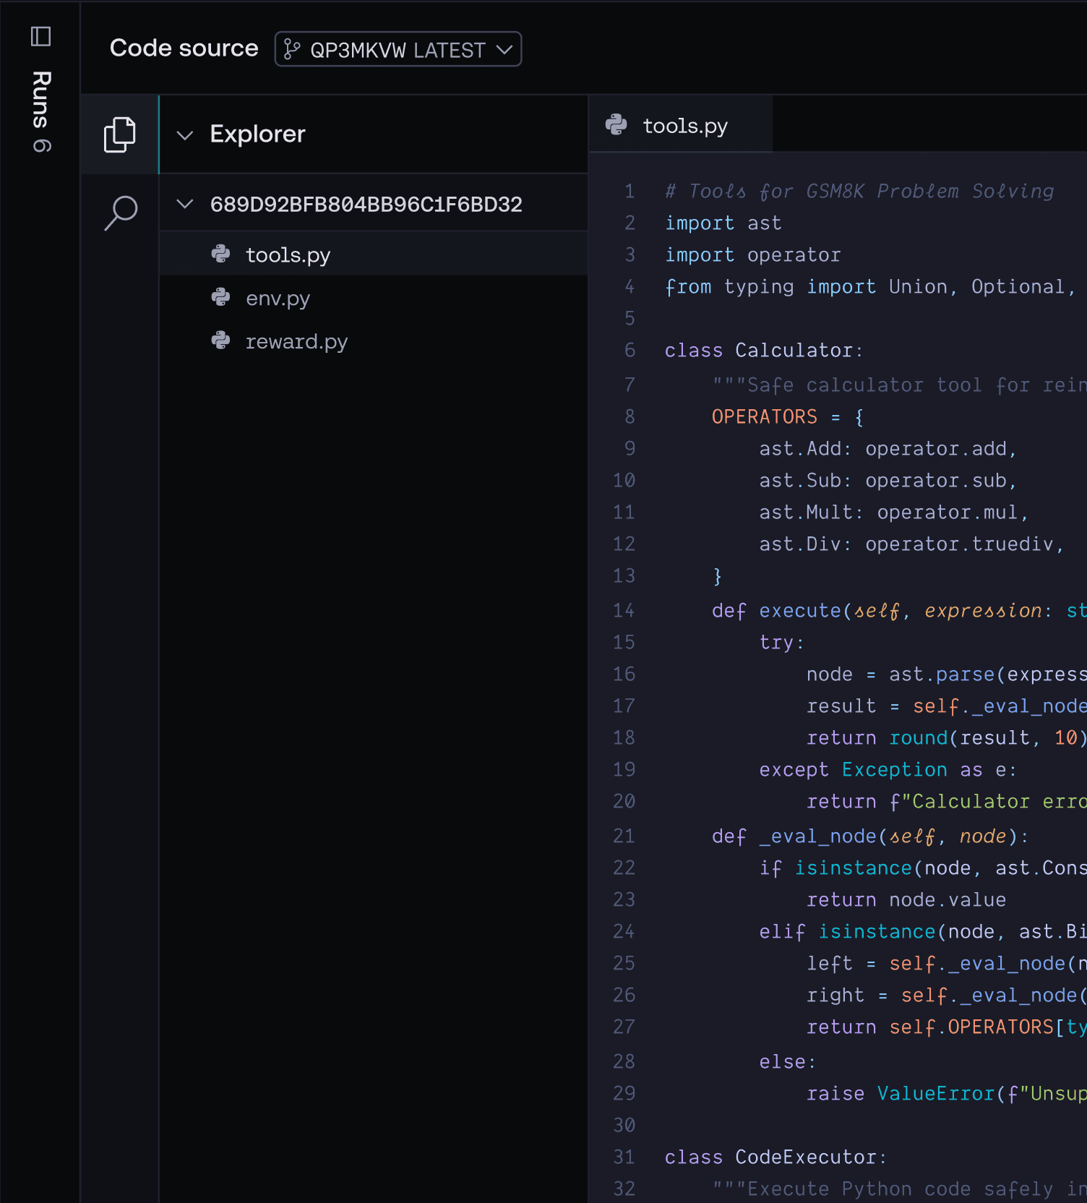Collapse the Explorer section chevron
The height and width of the screenshot is (1203, 1087).
point(185,135)
